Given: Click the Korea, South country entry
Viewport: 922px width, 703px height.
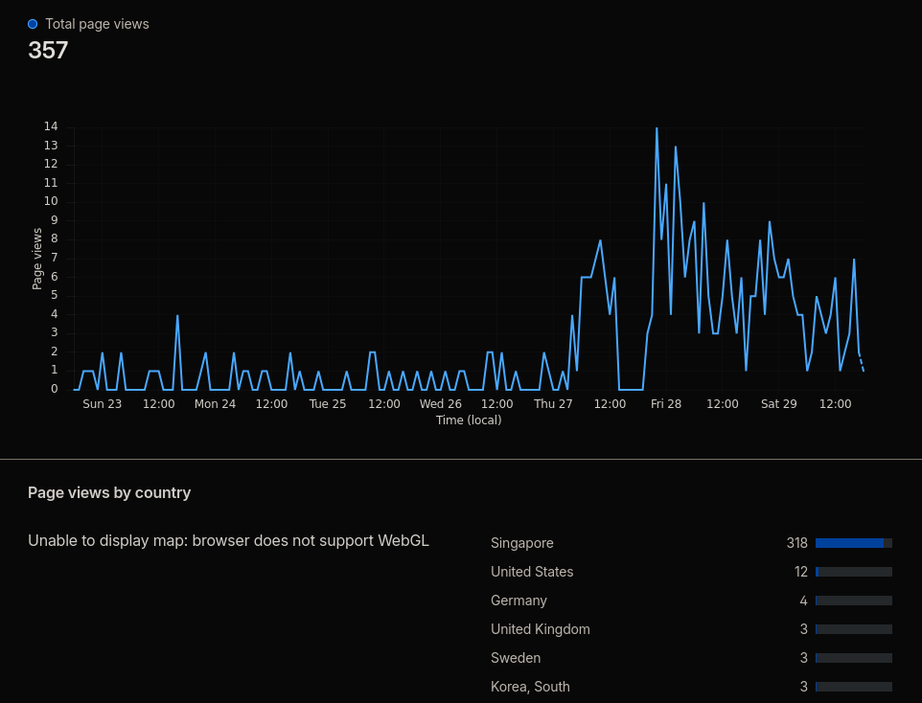Looking at the screenshot, I should click(x=530, y=687).
